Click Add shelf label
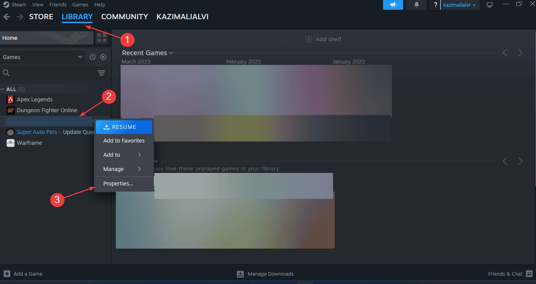 pos(328,39)
